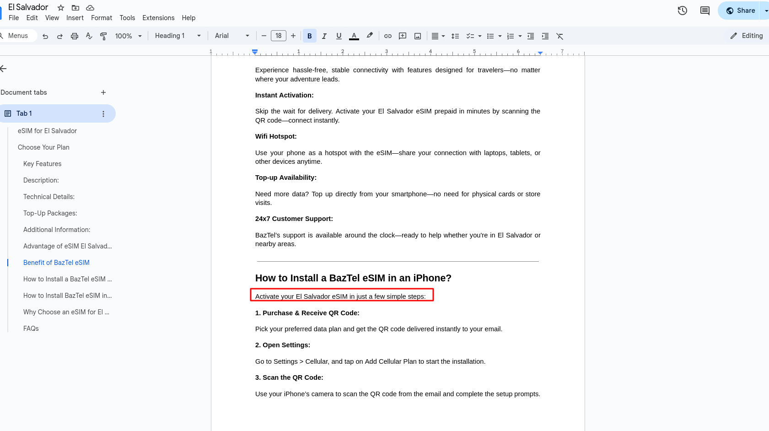769x431 pixels.
Task: Open the Heading 1 style dropdown
Action: [177, 36]
